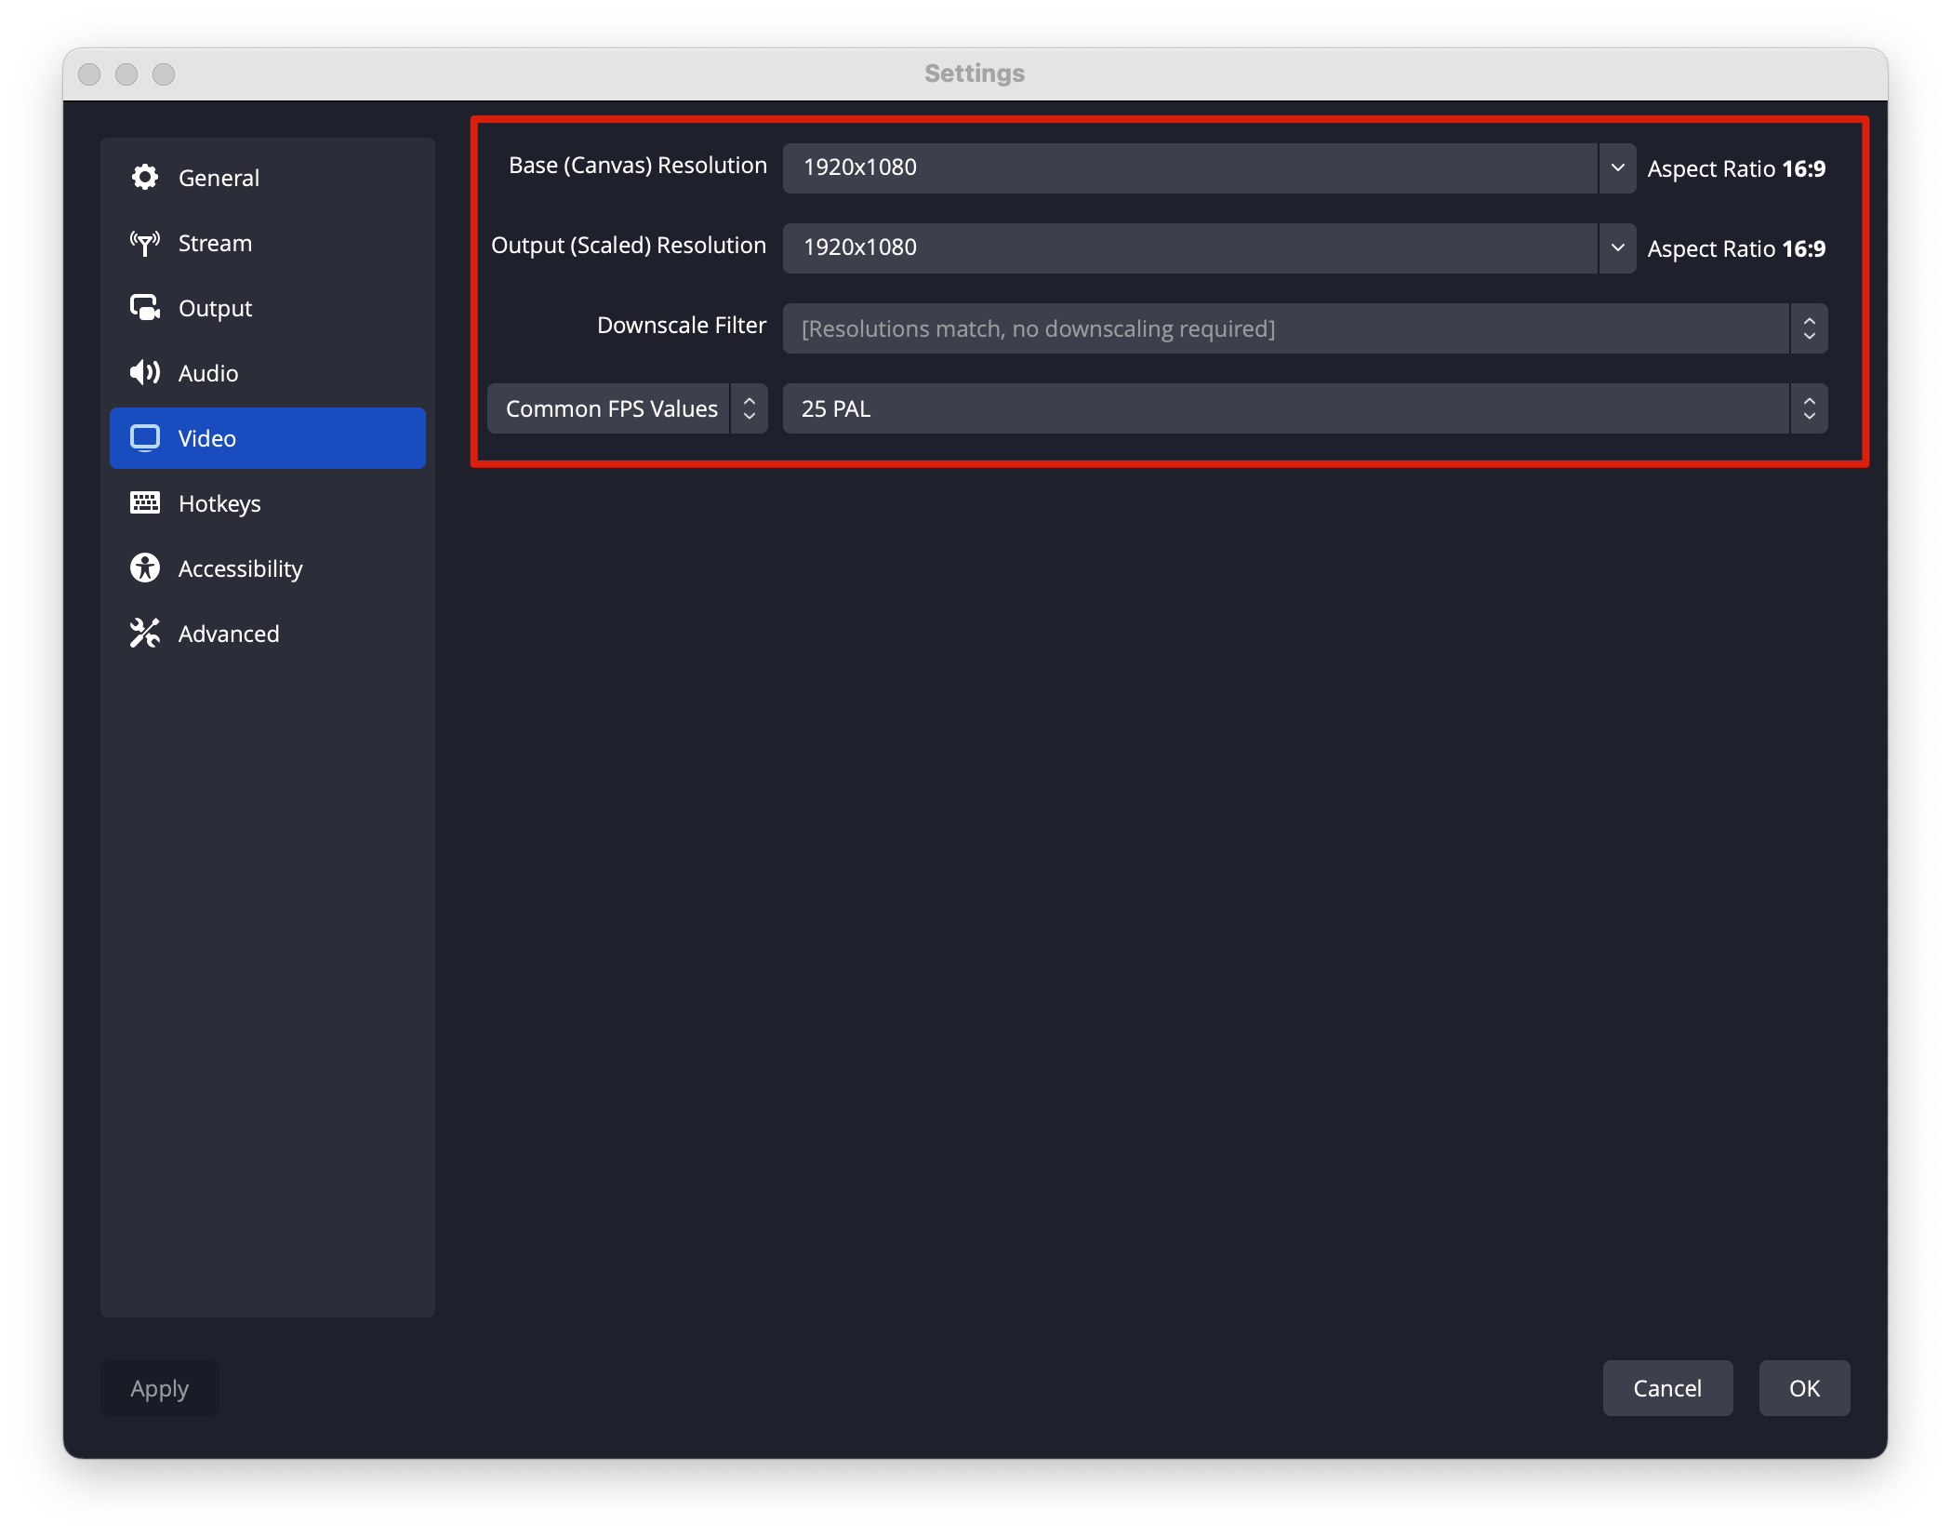Image resolution: width=1951 pixels, height=1537 pixels.
Task: Go to Stream settings
Action: coord(268,243)
